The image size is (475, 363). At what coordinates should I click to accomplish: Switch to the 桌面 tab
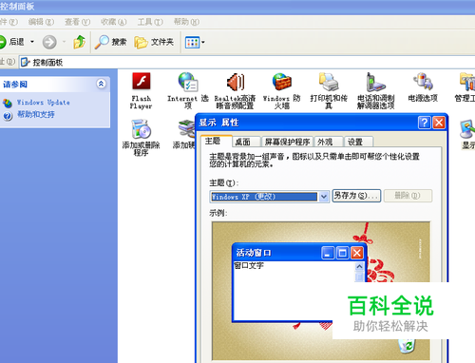[x=246, y=142]
